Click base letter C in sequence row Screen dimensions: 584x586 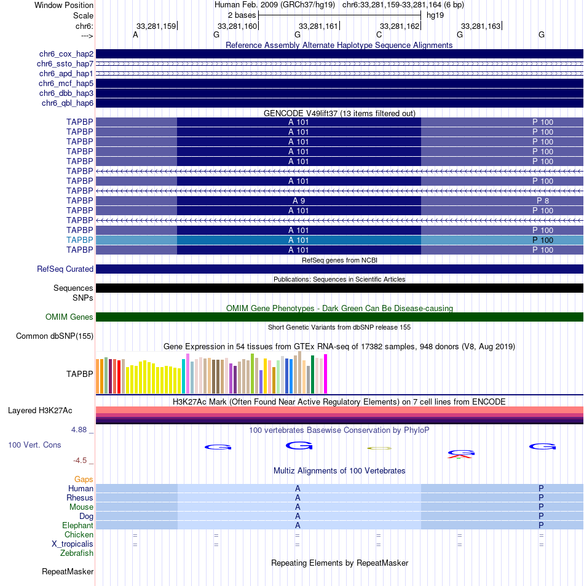point(379,35)
